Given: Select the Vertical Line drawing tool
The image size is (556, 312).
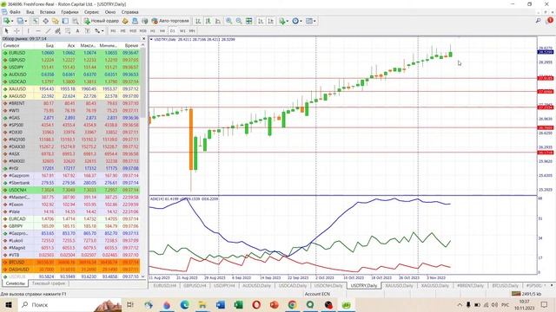Looking at the screenshot, I should tap(29, 31).
